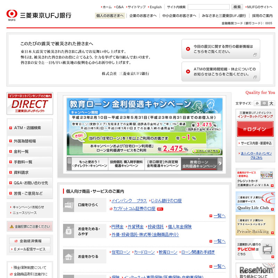The width and height of the screenshot is (278, 278).
Task: Open 採用のご案内 tab
Action: click(262, 16)
